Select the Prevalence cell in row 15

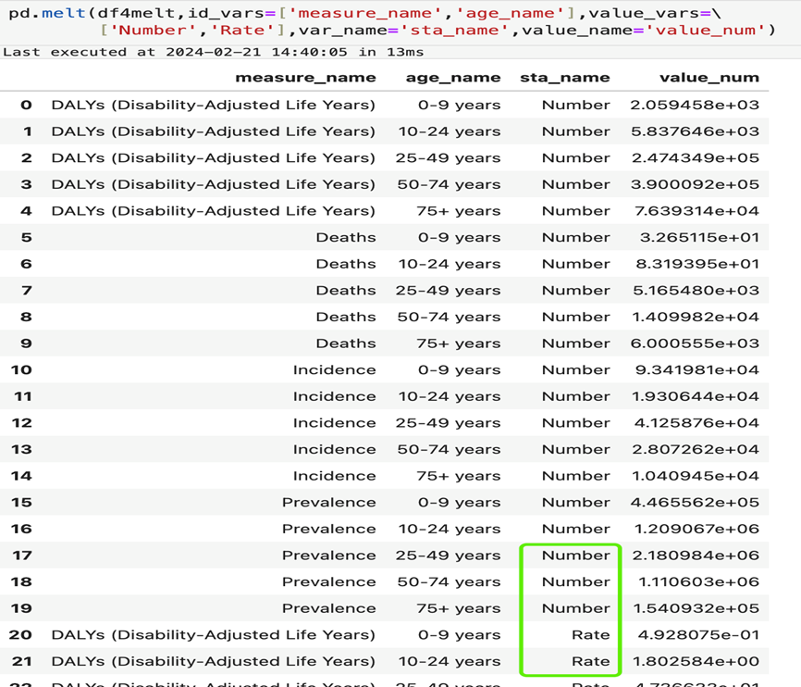329,503
